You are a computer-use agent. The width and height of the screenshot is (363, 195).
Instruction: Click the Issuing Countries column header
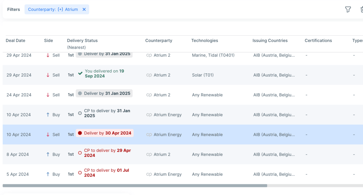[270, 41]
